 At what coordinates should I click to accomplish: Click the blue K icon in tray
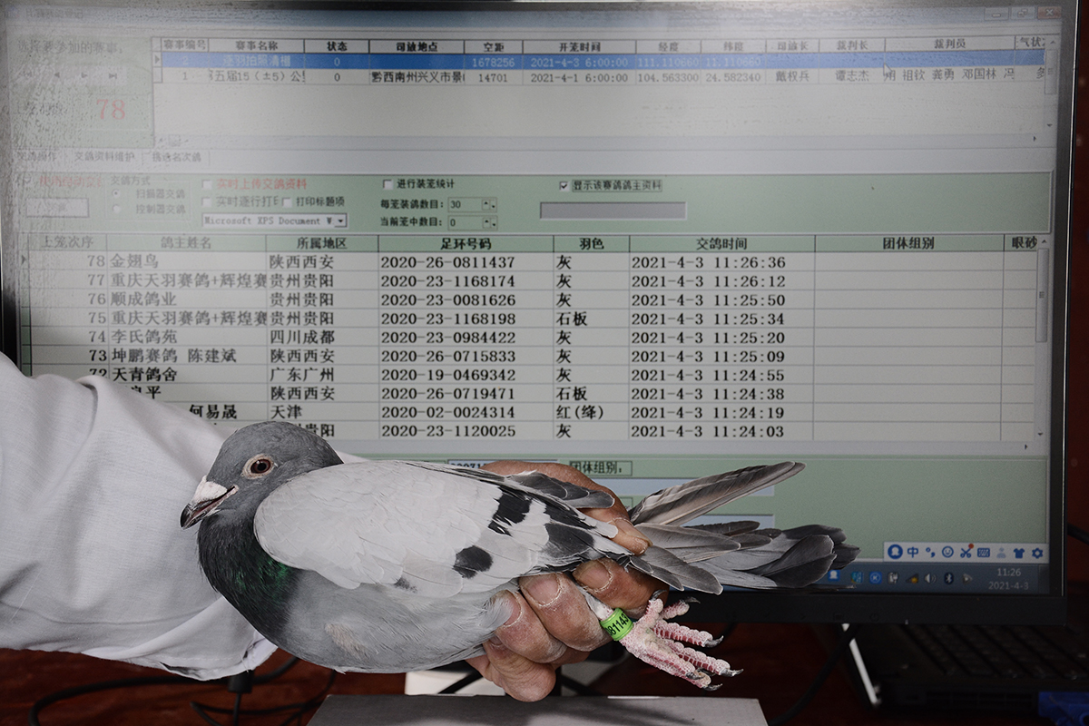pos(875,577)
